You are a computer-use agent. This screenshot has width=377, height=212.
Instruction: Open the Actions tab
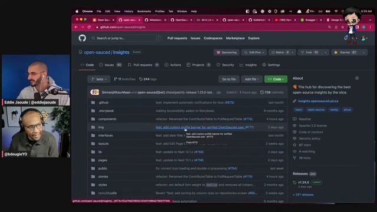pos(173,65)
